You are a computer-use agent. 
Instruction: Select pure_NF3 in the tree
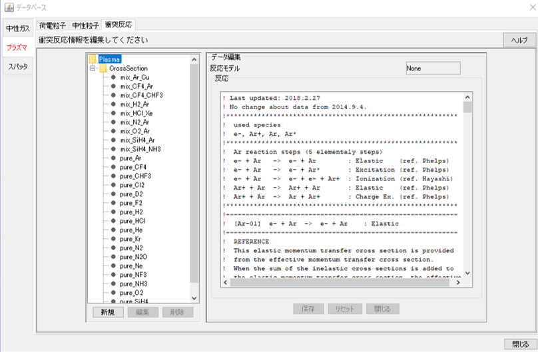click(x=133, y=275)
